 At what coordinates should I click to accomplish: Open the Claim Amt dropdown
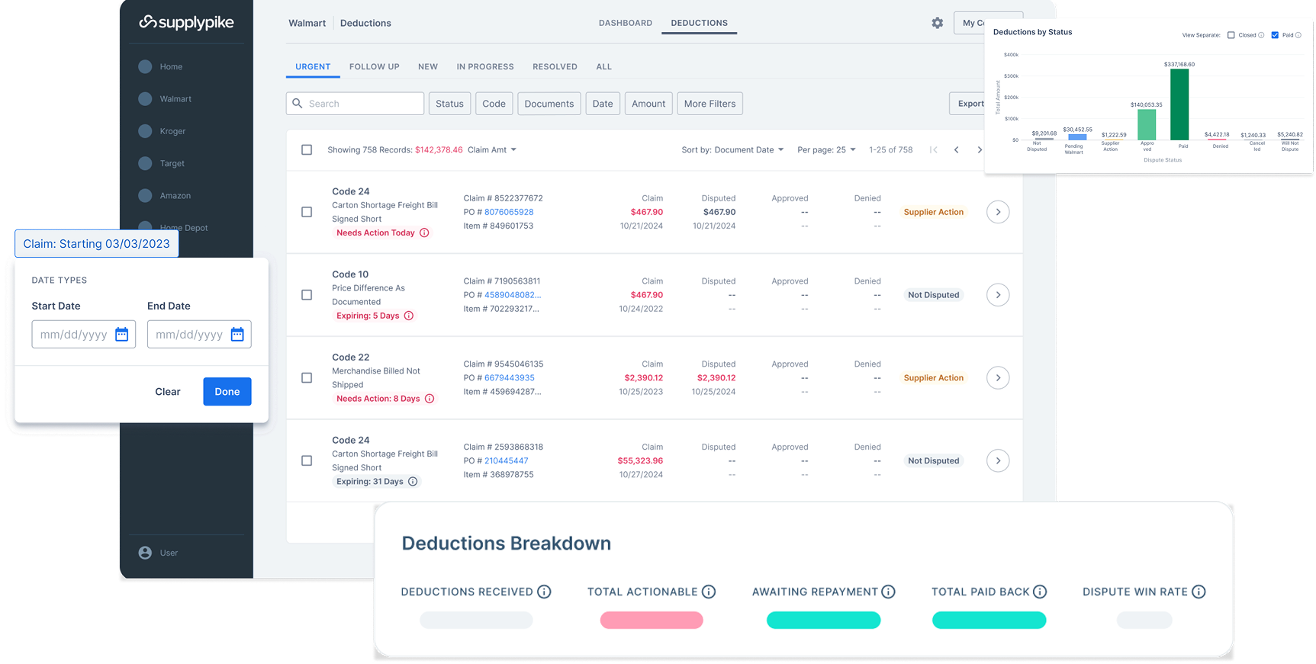click(x=492, y=150)
